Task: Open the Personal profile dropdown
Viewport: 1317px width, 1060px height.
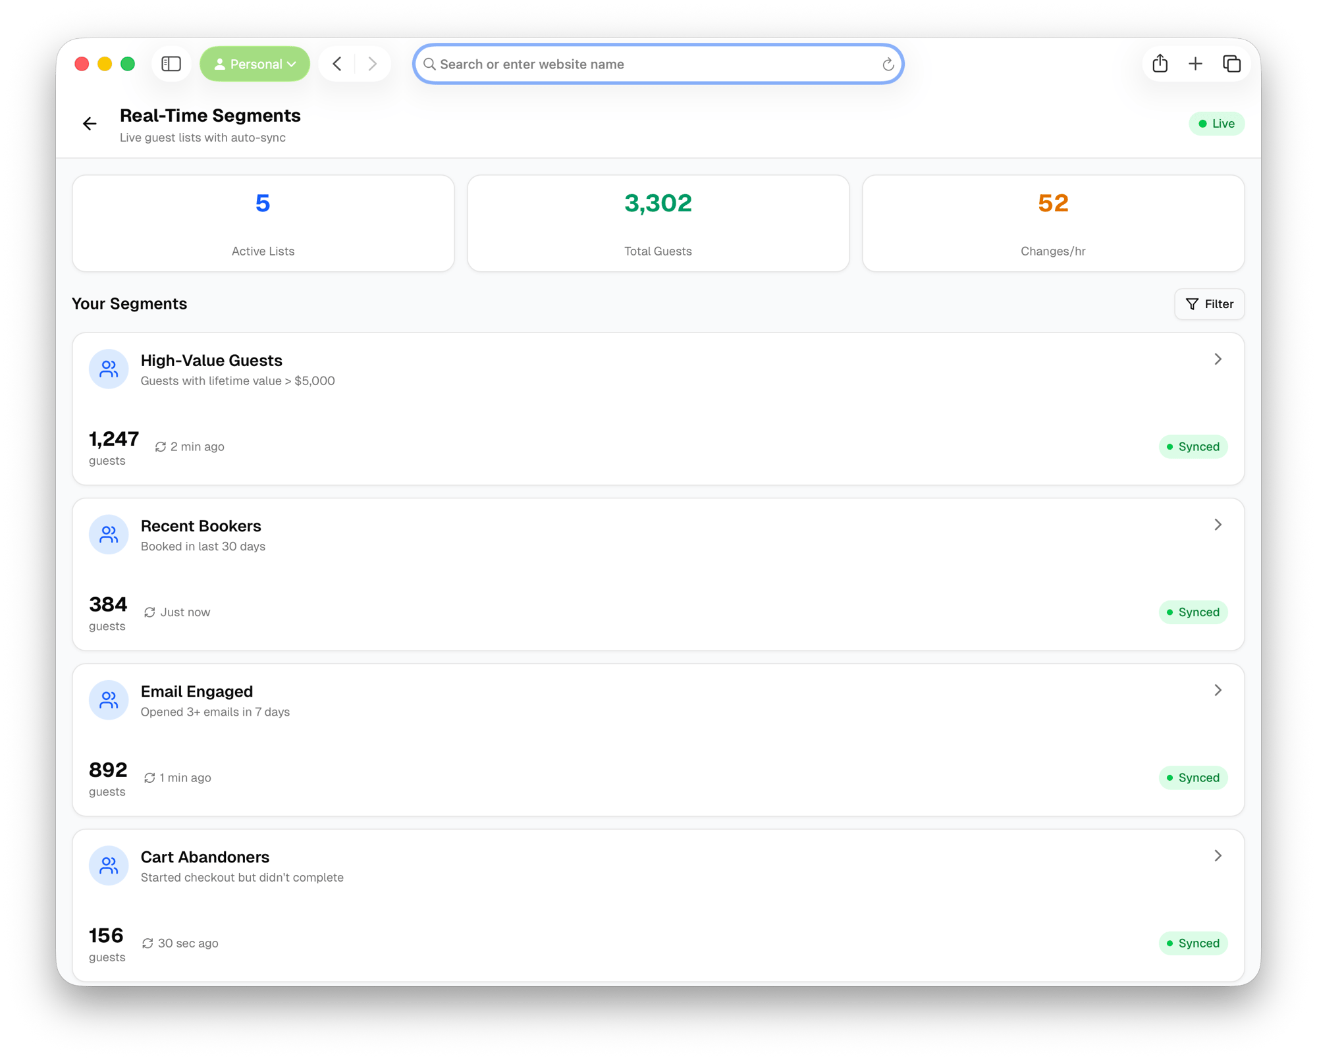Action: (x=255, y=64)
